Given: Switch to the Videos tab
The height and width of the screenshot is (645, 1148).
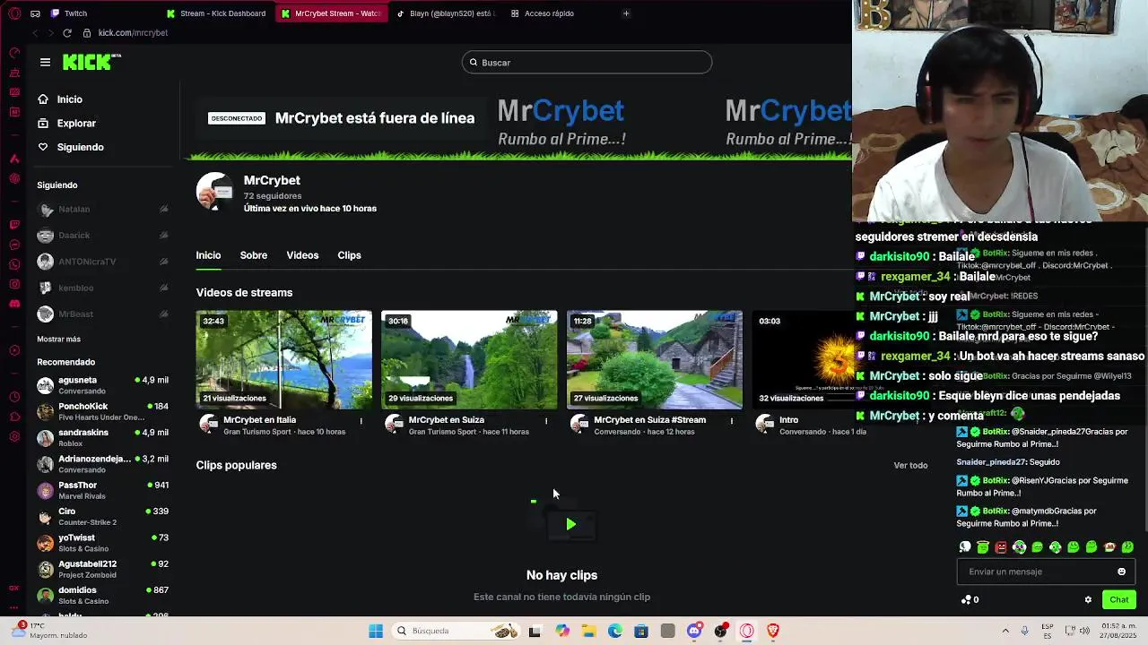Looking at the screenshot, I should tap(302, 255).
